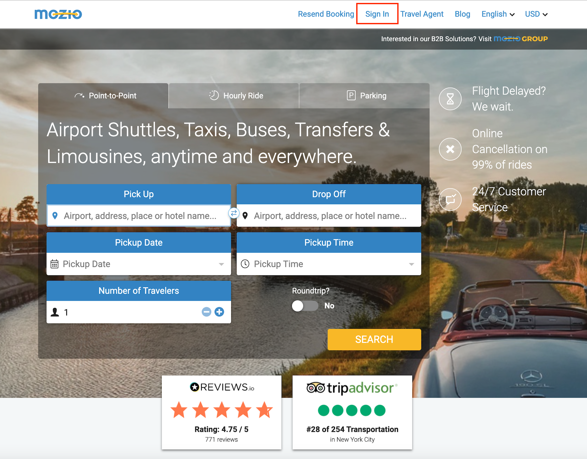The width and height of the screenshot is (587, 459).
Task: Open the English language dropdown
Action: (x=498, y=14)
